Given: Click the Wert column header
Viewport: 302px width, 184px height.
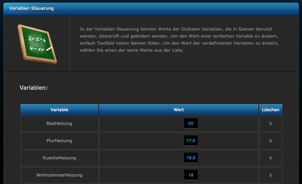Looking at the screenshot, I should [x=179, y=110].
